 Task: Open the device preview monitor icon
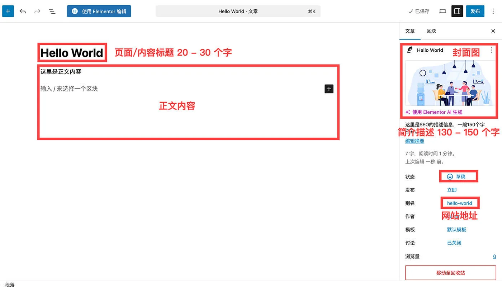(442, 11)
